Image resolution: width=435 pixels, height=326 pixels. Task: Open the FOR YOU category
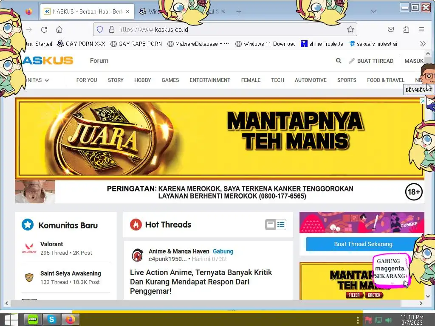click(x=87, y=80)
